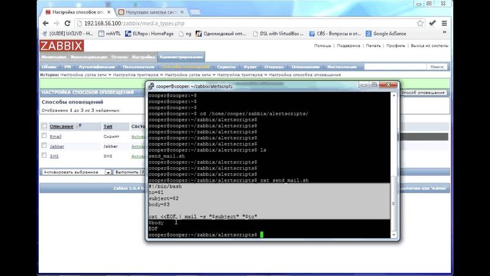Open the mhVTL bookmark
This screenshot has height=276, width=490.
pos(110,34)
